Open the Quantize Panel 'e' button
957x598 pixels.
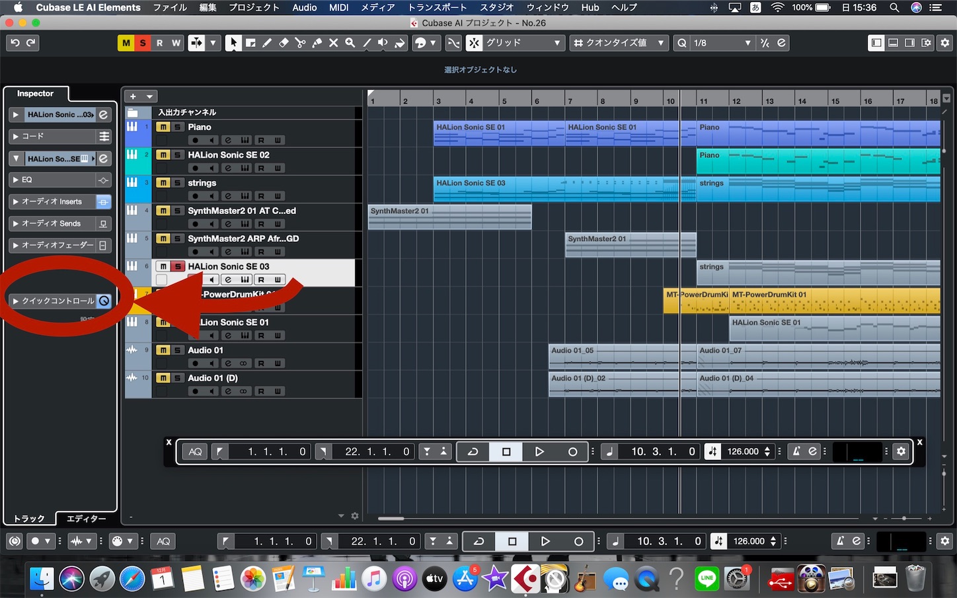tap(781, 43)
